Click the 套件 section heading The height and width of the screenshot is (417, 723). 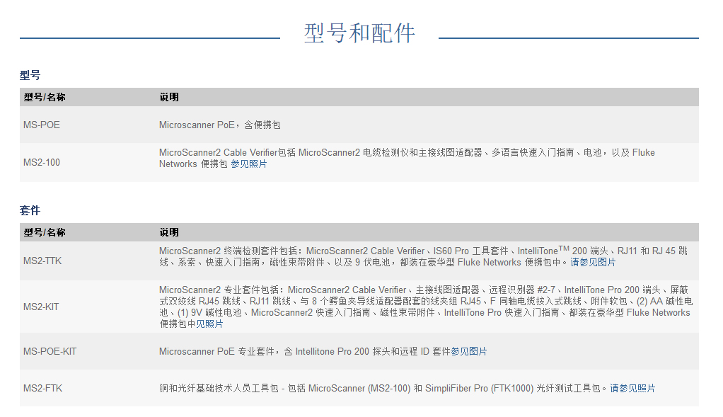click(30, 210)
